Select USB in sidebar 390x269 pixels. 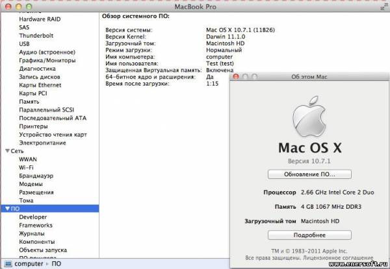click(x=25, y=44)
